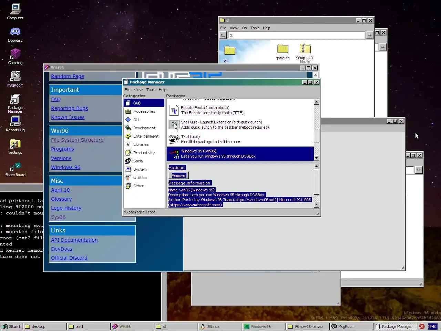Switch to Windows 96 taskbar item

point(264,327)
